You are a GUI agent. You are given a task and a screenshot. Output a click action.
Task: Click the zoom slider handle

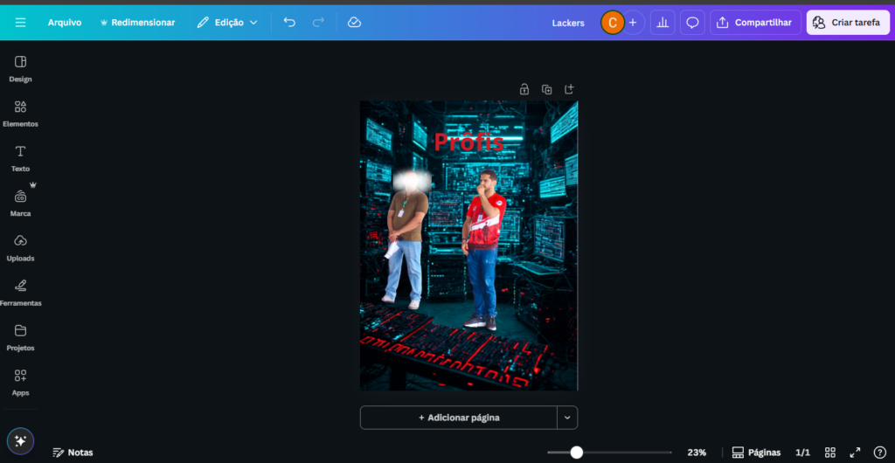point(576,453)
